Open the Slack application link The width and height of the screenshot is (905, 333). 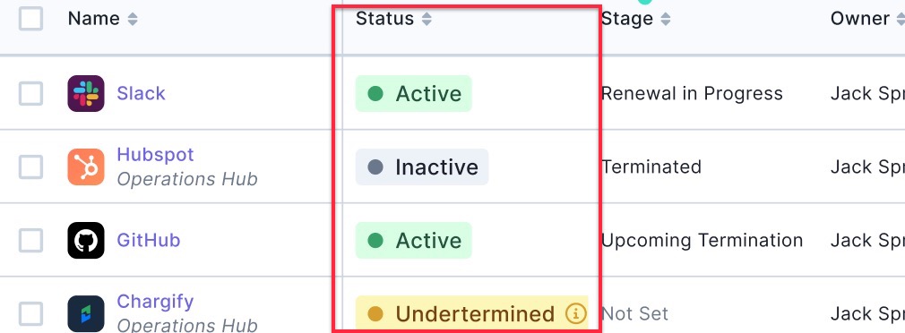coord(142,93)
